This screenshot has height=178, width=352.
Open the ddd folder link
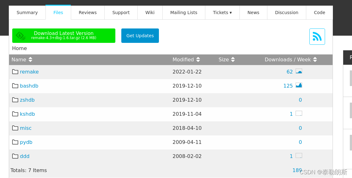tap(25, 156)
